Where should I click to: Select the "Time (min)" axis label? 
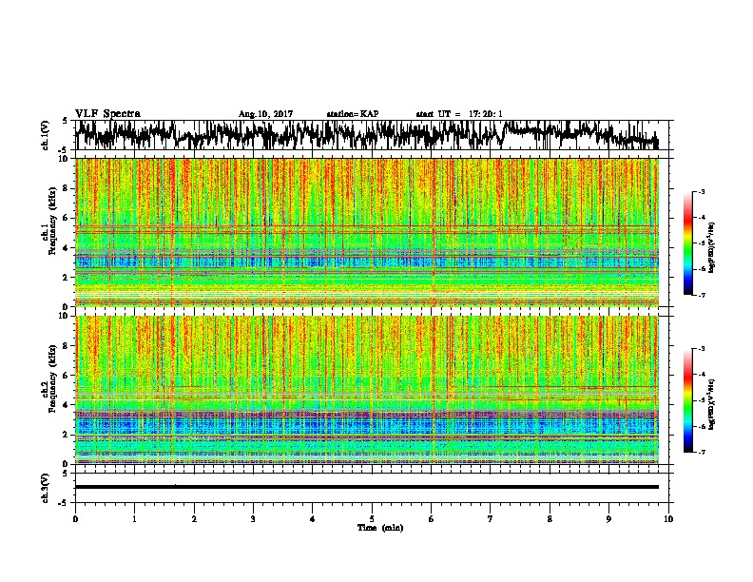(x=380, y=528)
